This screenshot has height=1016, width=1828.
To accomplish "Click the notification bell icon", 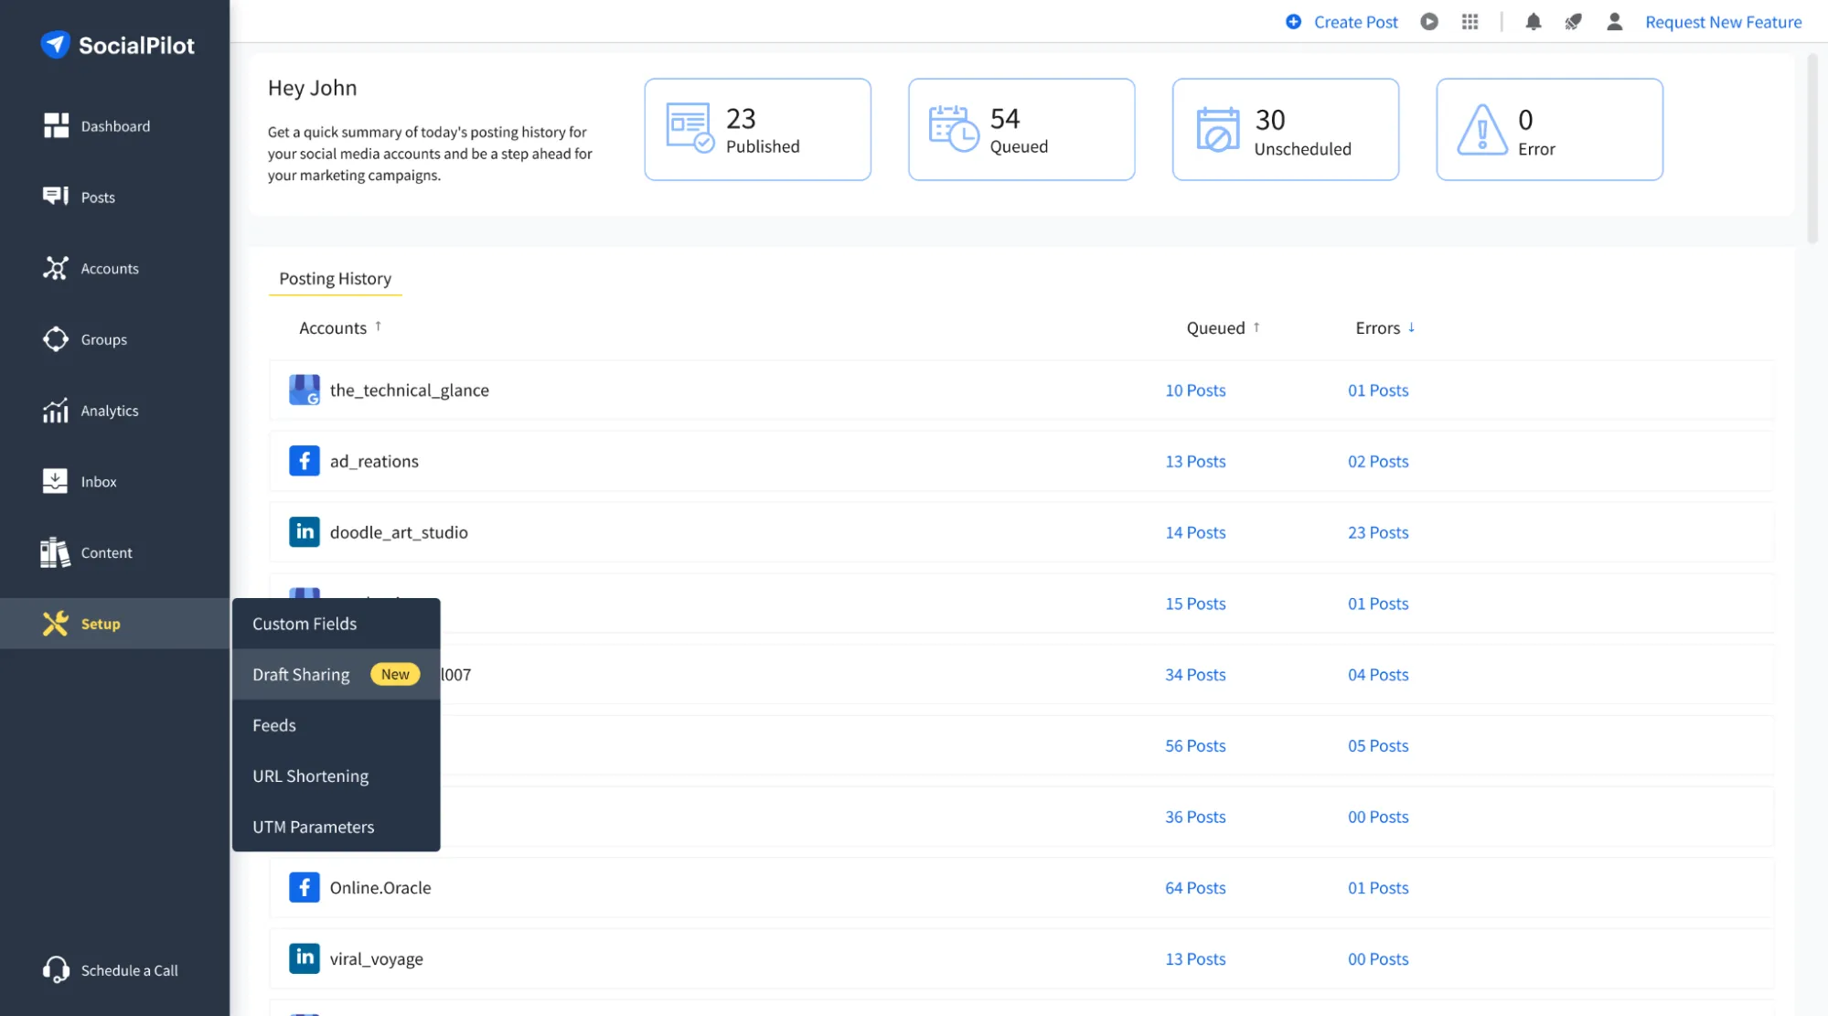I will point(1534,22).
